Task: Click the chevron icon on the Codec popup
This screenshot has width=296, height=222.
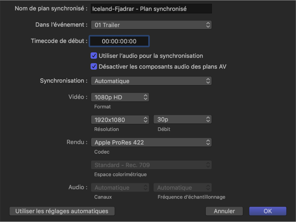Action: coord(208,142)
